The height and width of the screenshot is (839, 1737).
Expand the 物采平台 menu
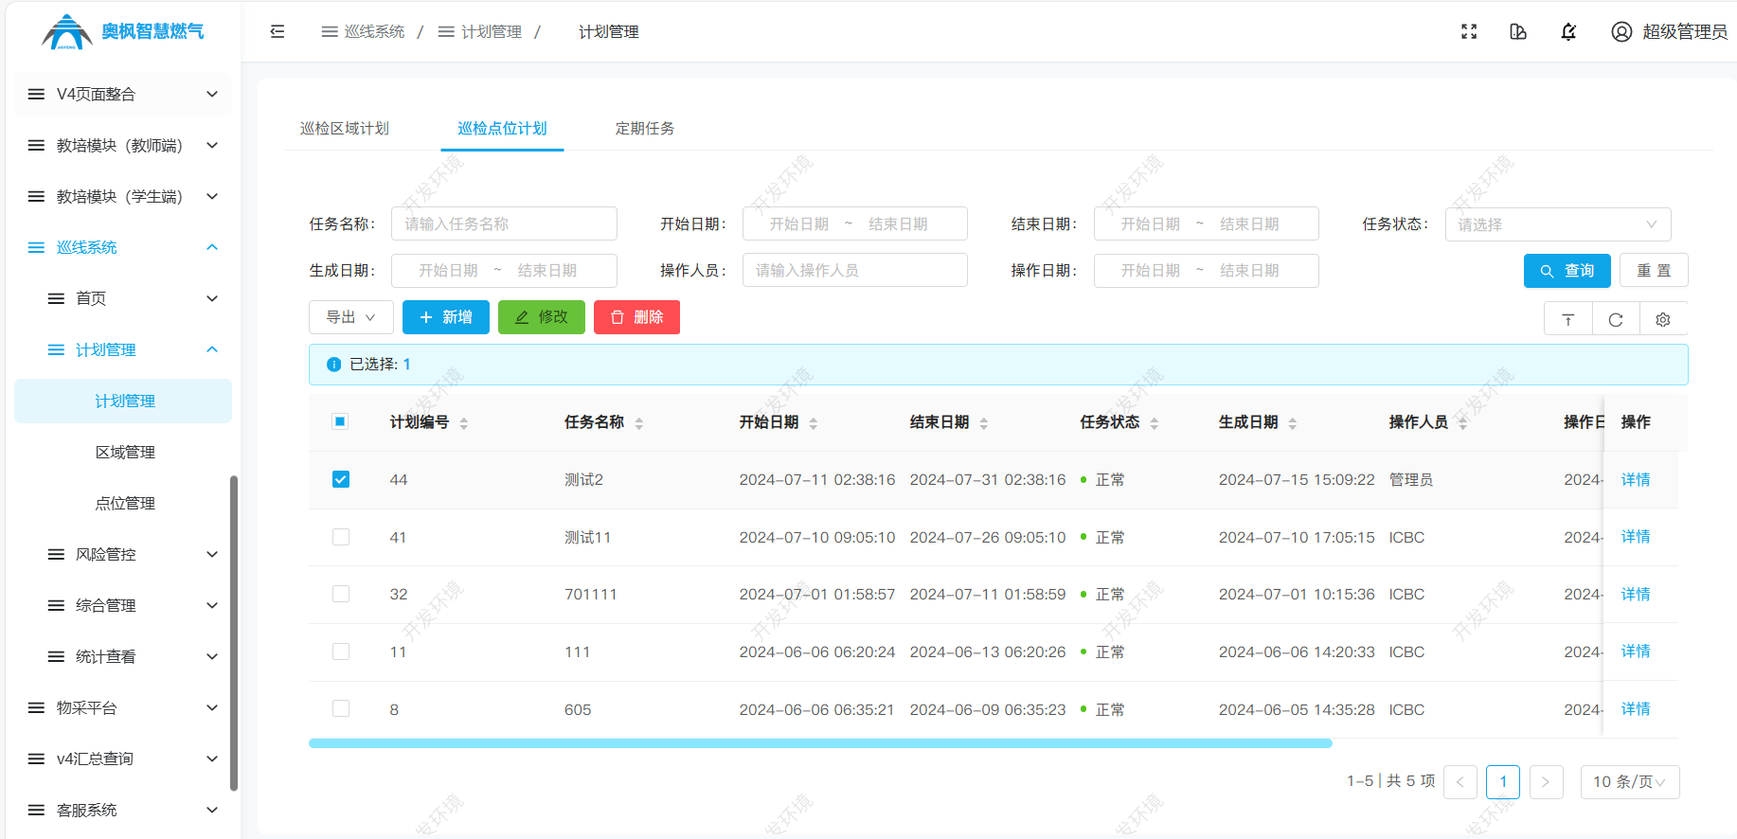(x=123, y=707)
